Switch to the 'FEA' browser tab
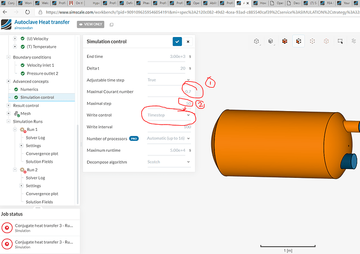The image size is (360, 254). click(x=328, y=3)
